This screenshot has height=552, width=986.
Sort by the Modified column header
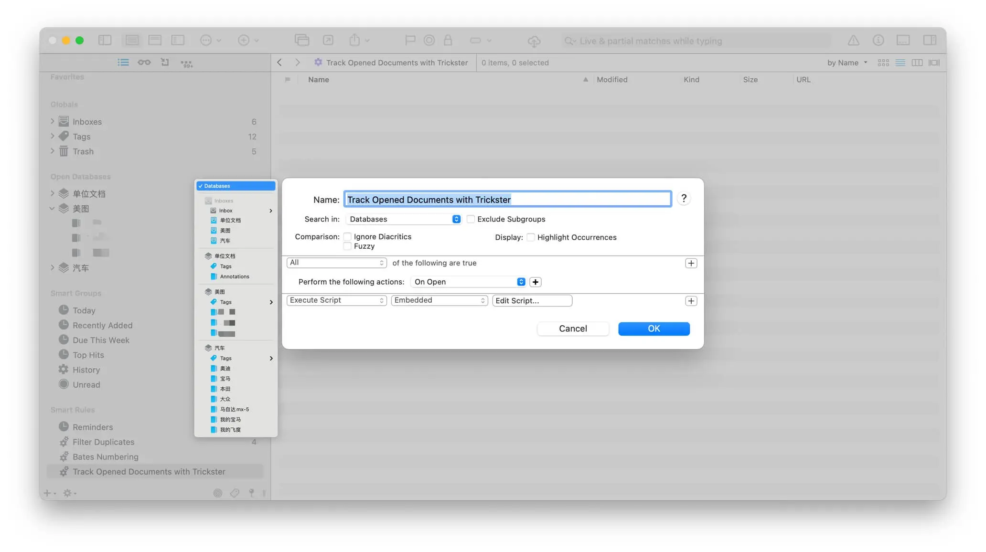[x=612, y=80]
